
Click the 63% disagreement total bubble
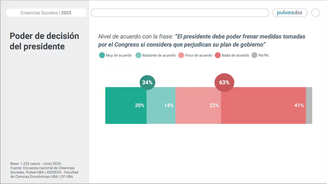pos(224,82)
